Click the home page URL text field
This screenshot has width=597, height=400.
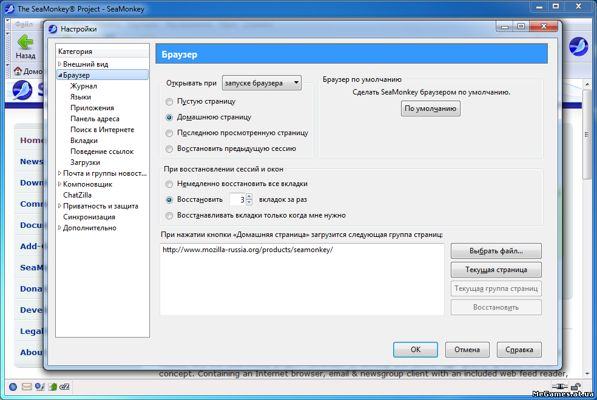coord(302,279)
